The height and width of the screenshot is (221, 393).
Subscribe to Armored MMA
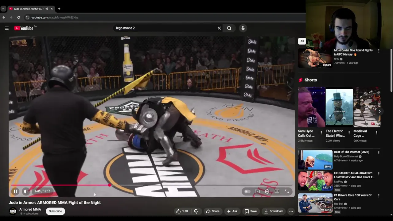56,211
